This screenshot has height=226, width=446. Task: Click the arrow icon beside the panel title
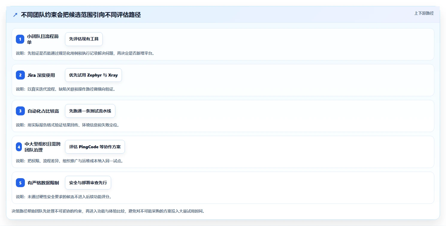point(15,15)
